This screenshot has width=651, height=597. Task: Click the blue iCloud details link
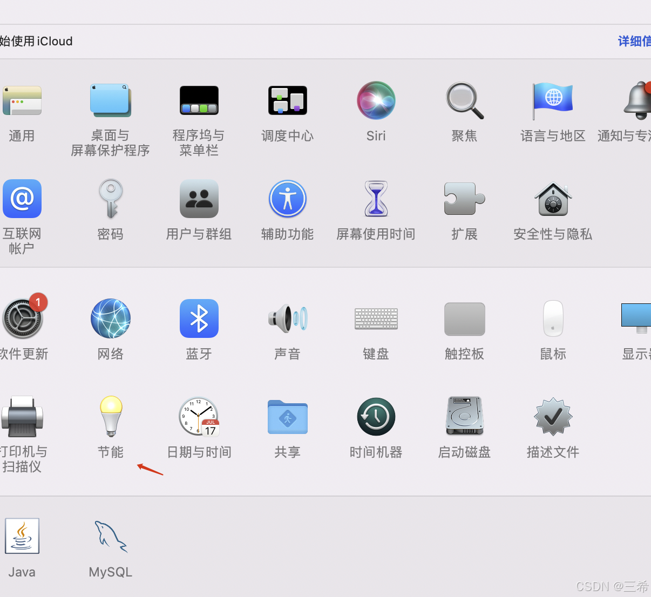coord(634,41)
